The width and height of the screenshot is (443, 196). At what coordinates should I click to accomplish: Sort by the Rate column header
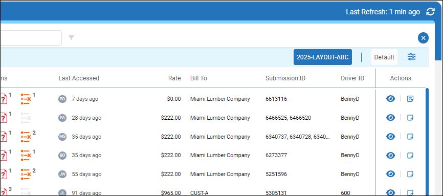click(174, 78)
